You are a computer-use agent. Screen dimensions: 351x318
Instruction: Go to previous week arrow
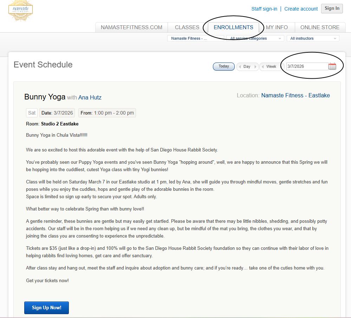tap(263, 67)
